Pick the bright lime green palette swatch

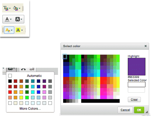(27, 98)
